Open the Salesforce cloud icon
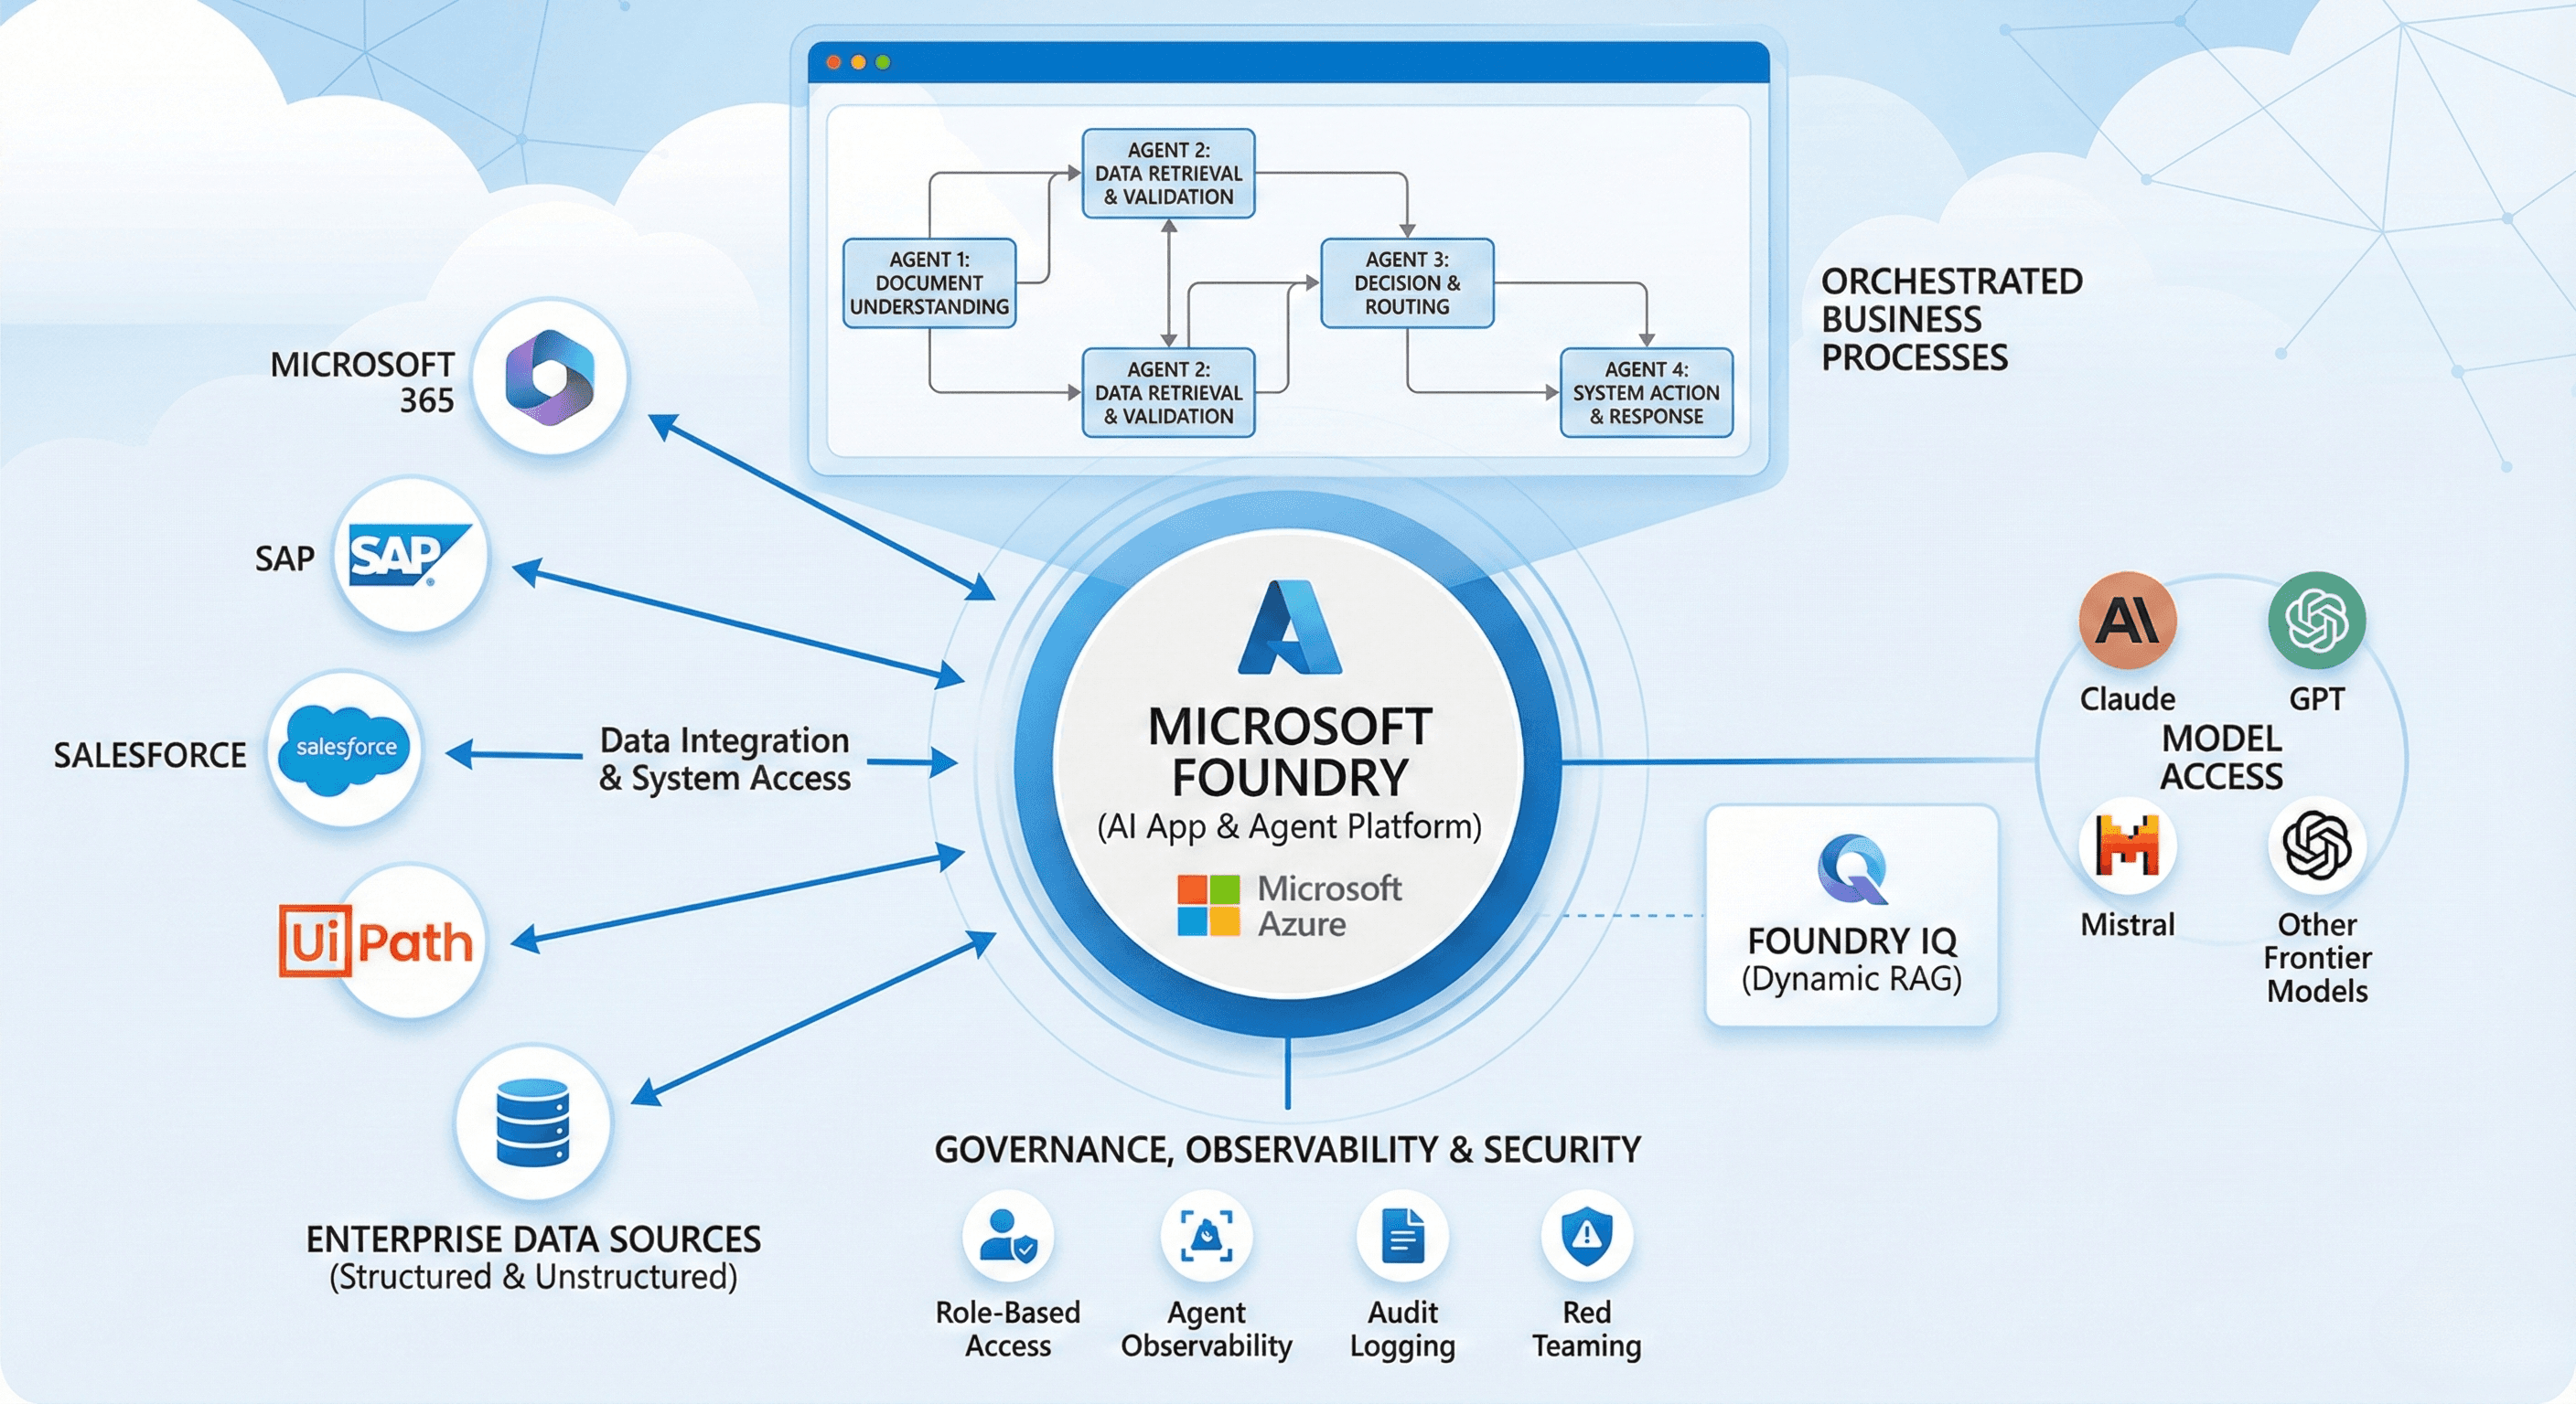This screenshot has width=2576, height=1404. [346, 749]
